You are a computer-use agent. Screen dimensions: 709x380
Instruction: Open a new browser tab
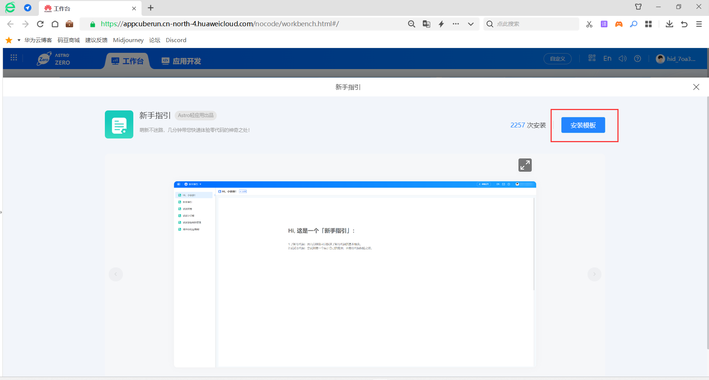[151, 8]
